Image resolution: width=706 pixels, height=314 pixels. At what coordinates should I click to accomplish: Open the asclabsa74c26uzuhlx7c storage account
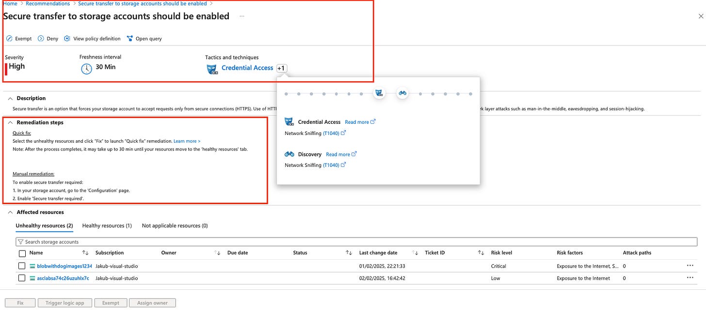point(63,278)
